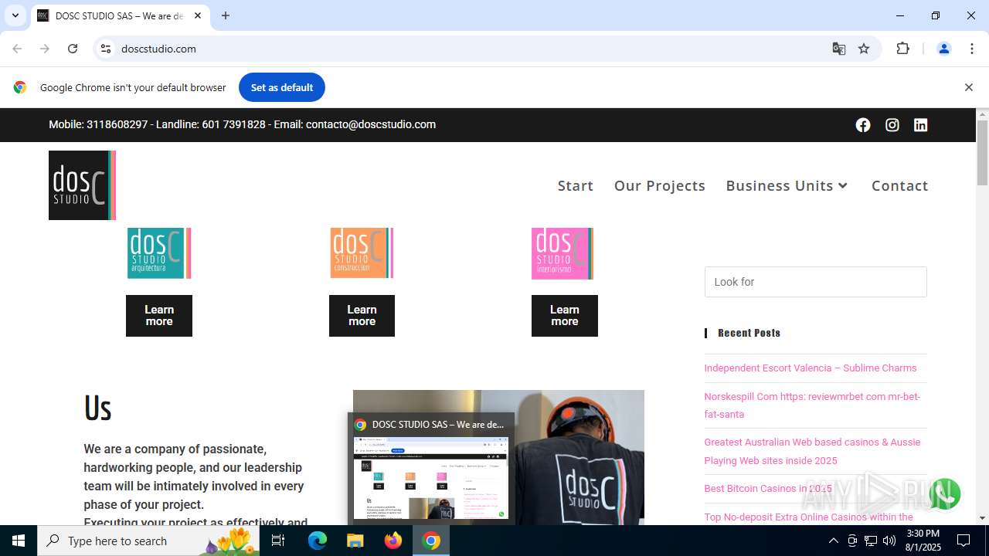Open the Windows Start button
This screenshot has height=556, width=989.
click(x=19, y=541)
